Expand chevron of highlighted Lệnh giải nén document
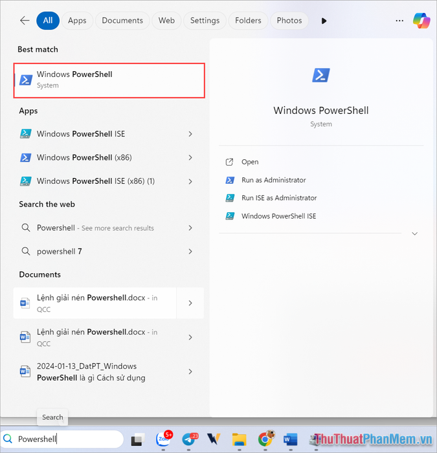Image resolution: width=437 pixels, height=453 pixels. click(x=190, y=303)
